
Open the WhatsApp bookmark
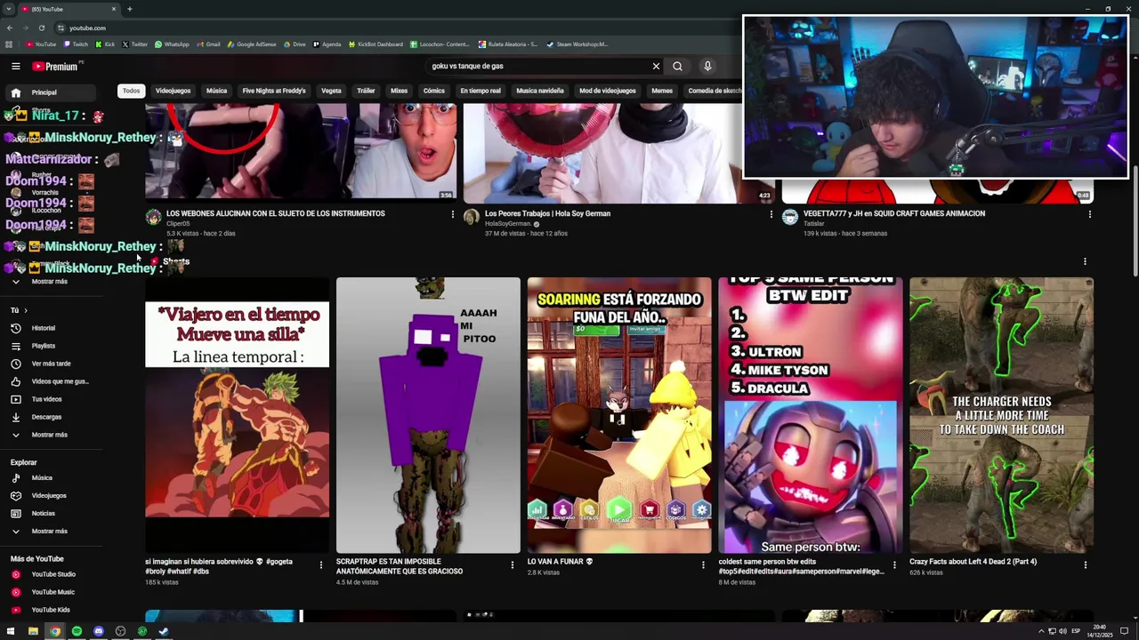[172, 44]
